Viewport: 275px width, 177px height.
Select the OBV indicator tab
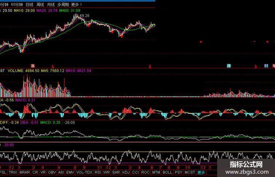click(x=52, y=172)
